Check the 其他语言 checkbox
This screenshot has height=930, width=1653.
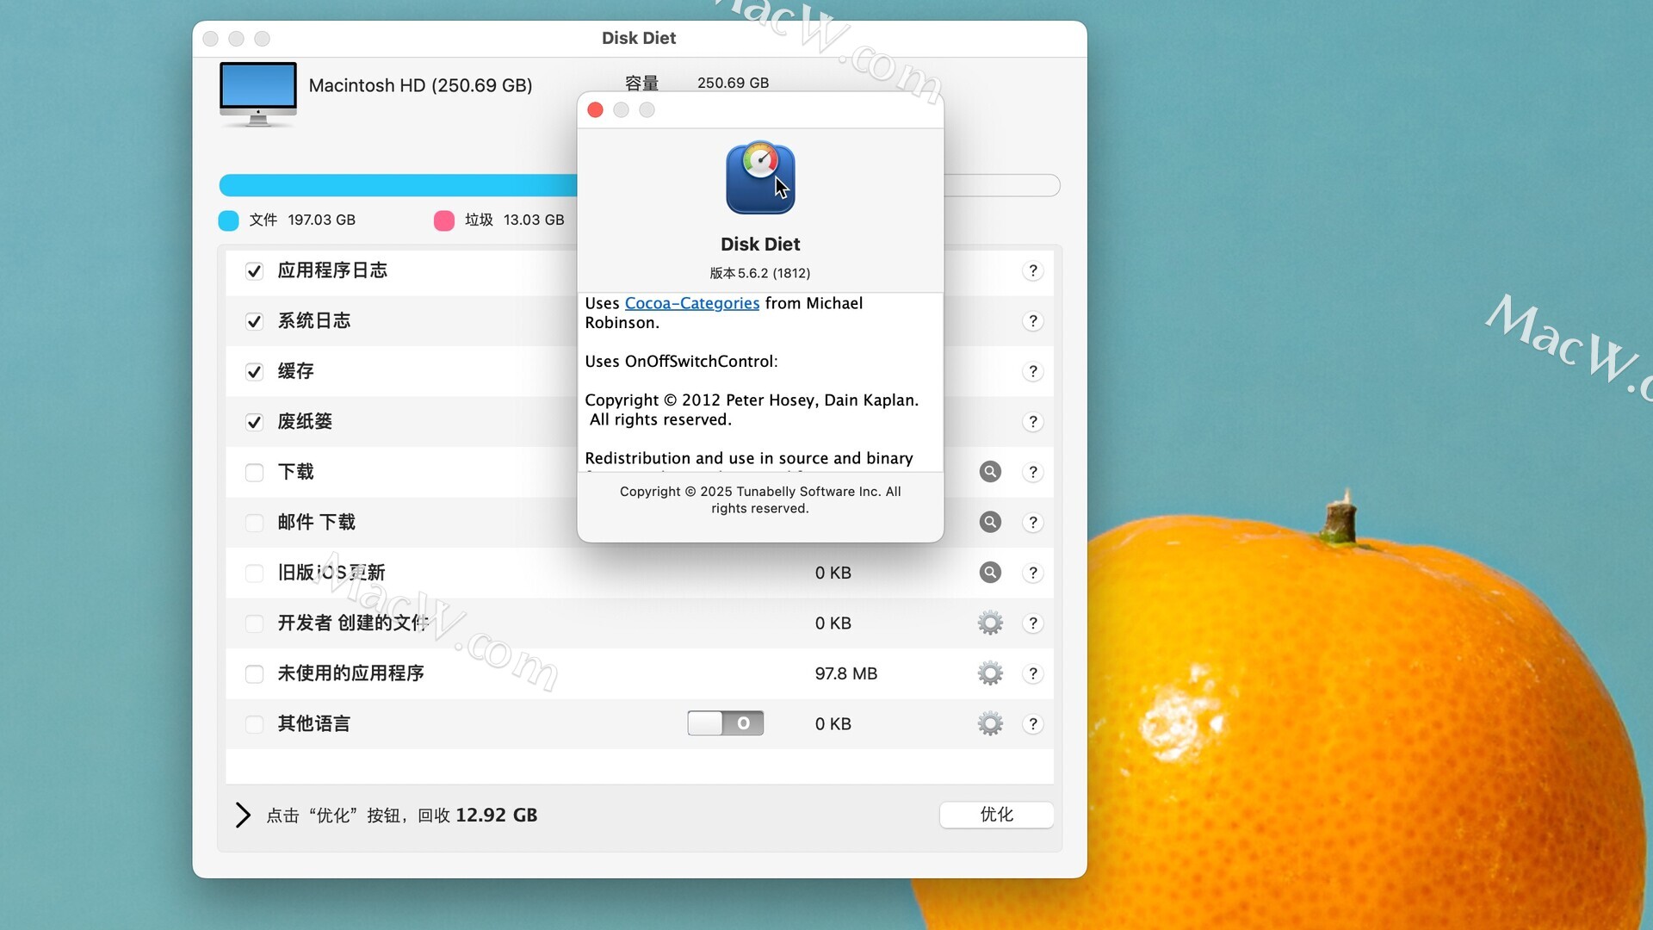[254, 724]
